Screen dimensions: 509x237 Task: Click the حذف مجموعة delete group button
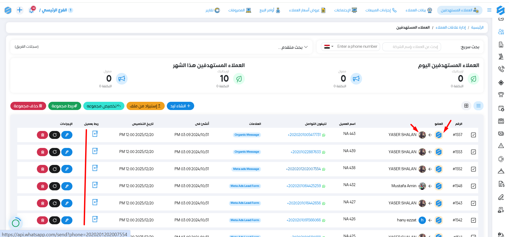click(x=28, y=106)
